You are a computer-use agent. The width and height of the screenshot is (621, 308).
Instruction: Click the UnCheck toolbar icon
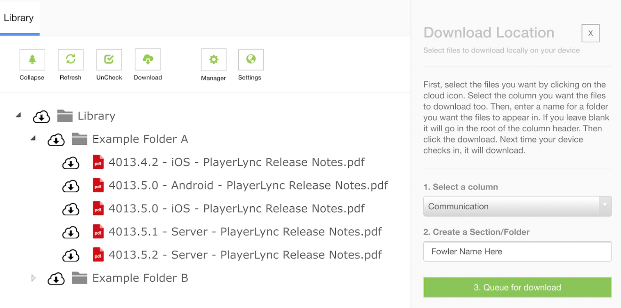(109, 60)
